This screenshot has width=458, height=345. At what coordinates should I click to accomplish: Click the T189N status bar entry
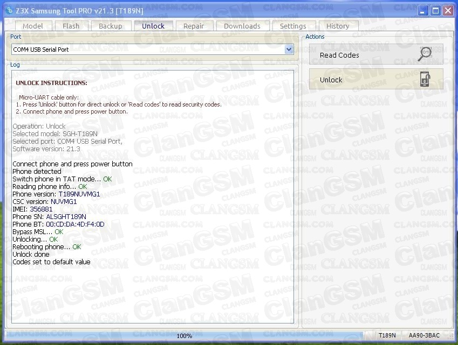[387, 335]
